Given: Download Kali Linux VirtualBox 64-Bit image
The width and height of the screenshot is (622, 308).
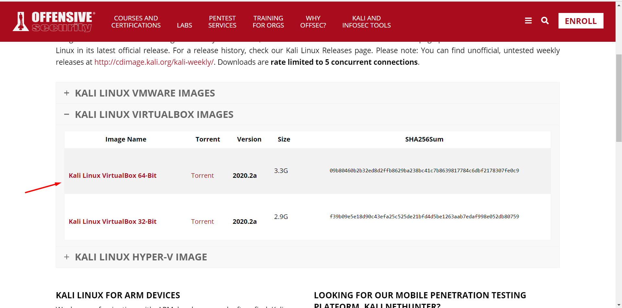Looking at the screenshot, I should 112,176.
